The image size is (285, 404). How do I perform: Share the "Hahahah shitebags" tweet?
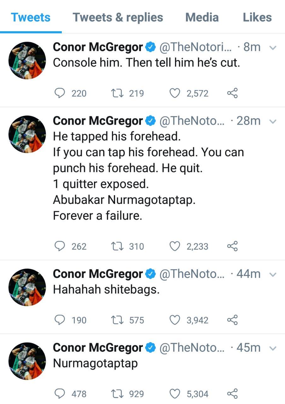pos(232,320)
